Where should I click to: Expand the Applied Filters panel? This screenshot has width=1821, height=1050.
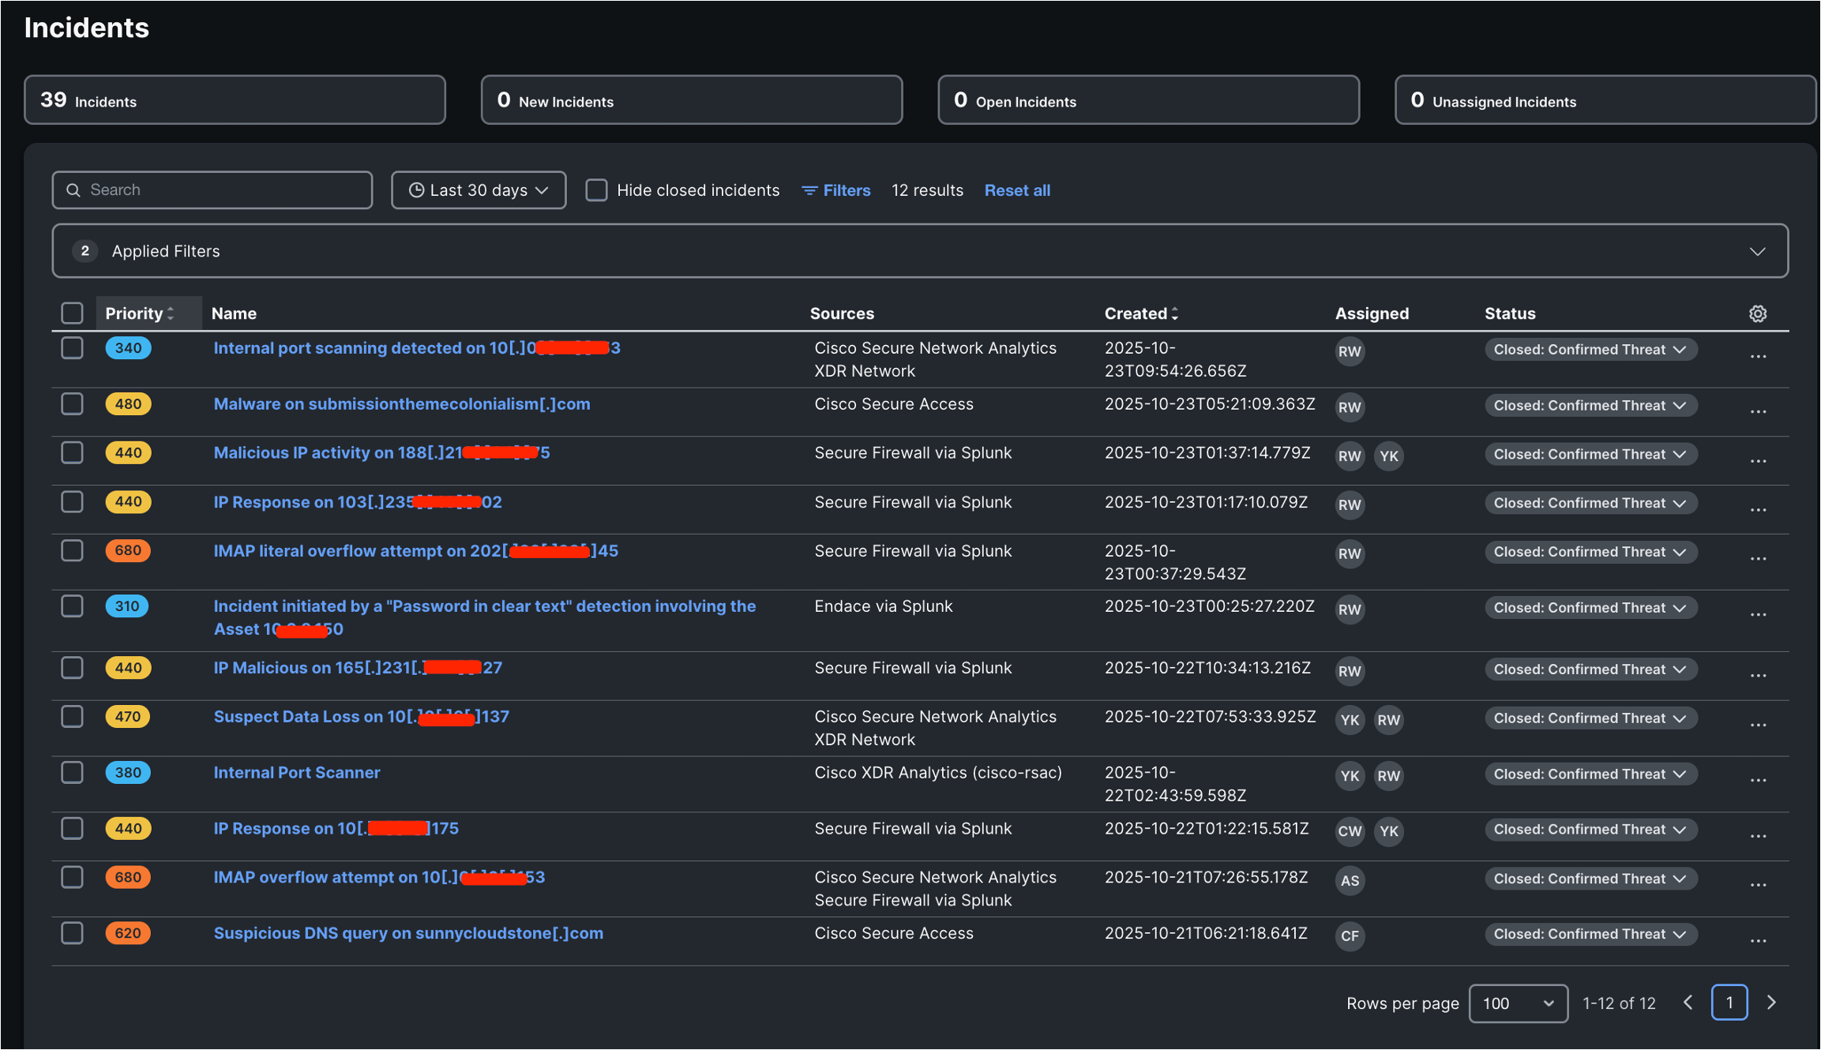[1758, 251]
